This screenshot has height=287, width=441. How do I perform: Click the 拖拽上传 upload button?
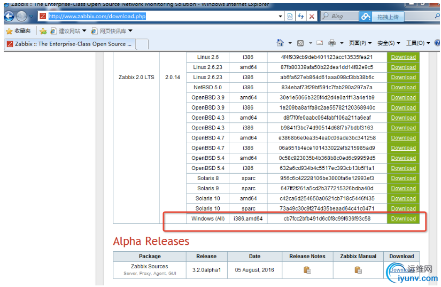pyautogui.click(x=388, y=17)
